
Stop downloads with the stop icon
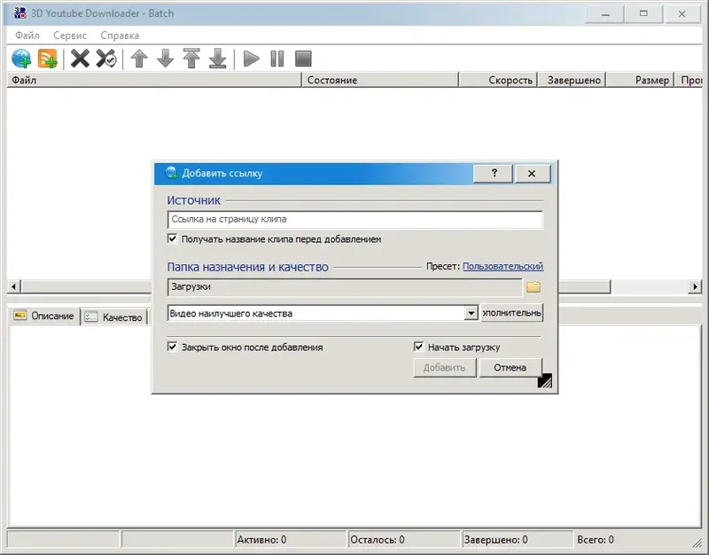pyautogui.click(x=302, y=58)
